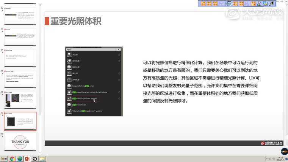Jump to slide 26 thumbnail
Image resolution: width=288 pixels, height=162 pixels.
pyautogui.click(x=20, y=100)
